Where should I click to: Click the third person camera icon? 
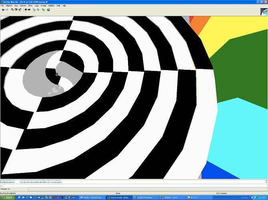pyautogui.click(x=29, y=10)
